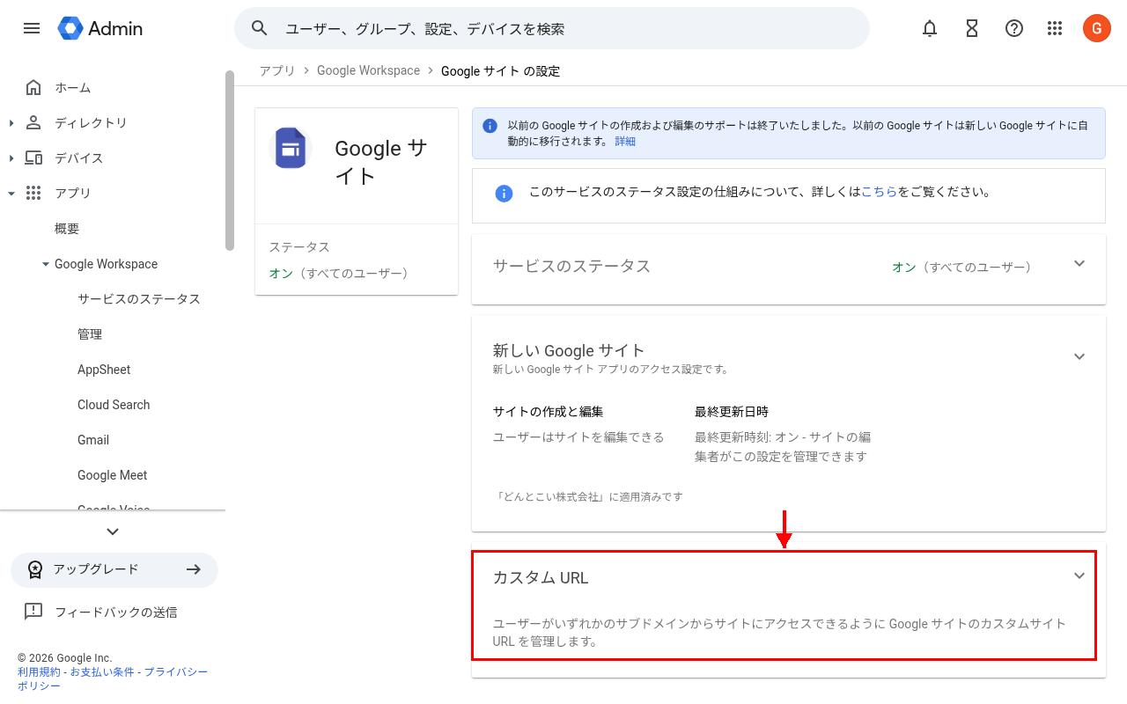The height and width of the screenshot is (704, 1127).
Task: Open the こちら link about status settings
Action: point(880,190)
